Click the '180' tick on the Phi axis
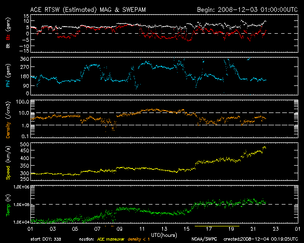The width and height of the screenshot is (304, 243). (25, 76)
